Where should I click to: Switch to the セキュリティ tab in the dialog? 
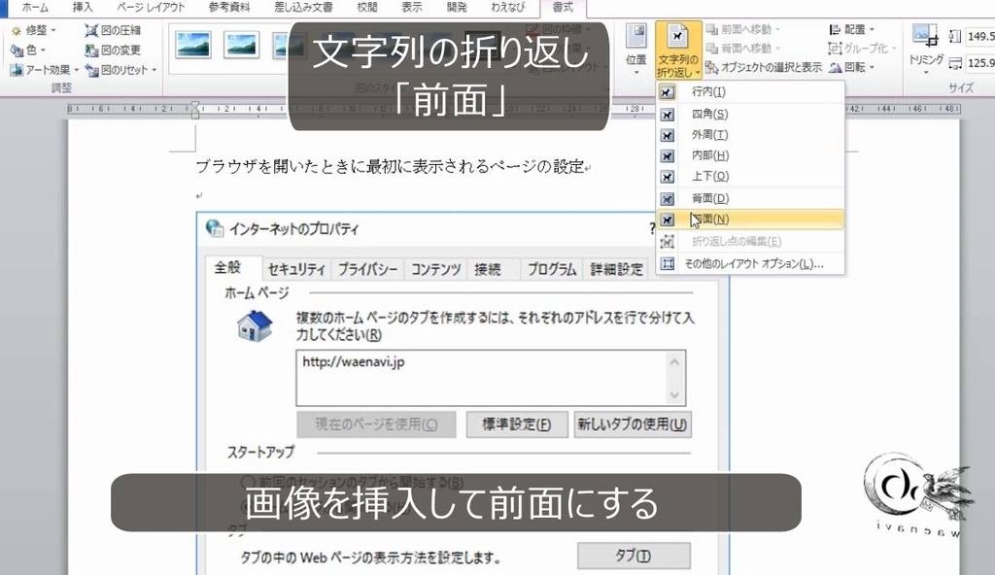click(297, 268)
